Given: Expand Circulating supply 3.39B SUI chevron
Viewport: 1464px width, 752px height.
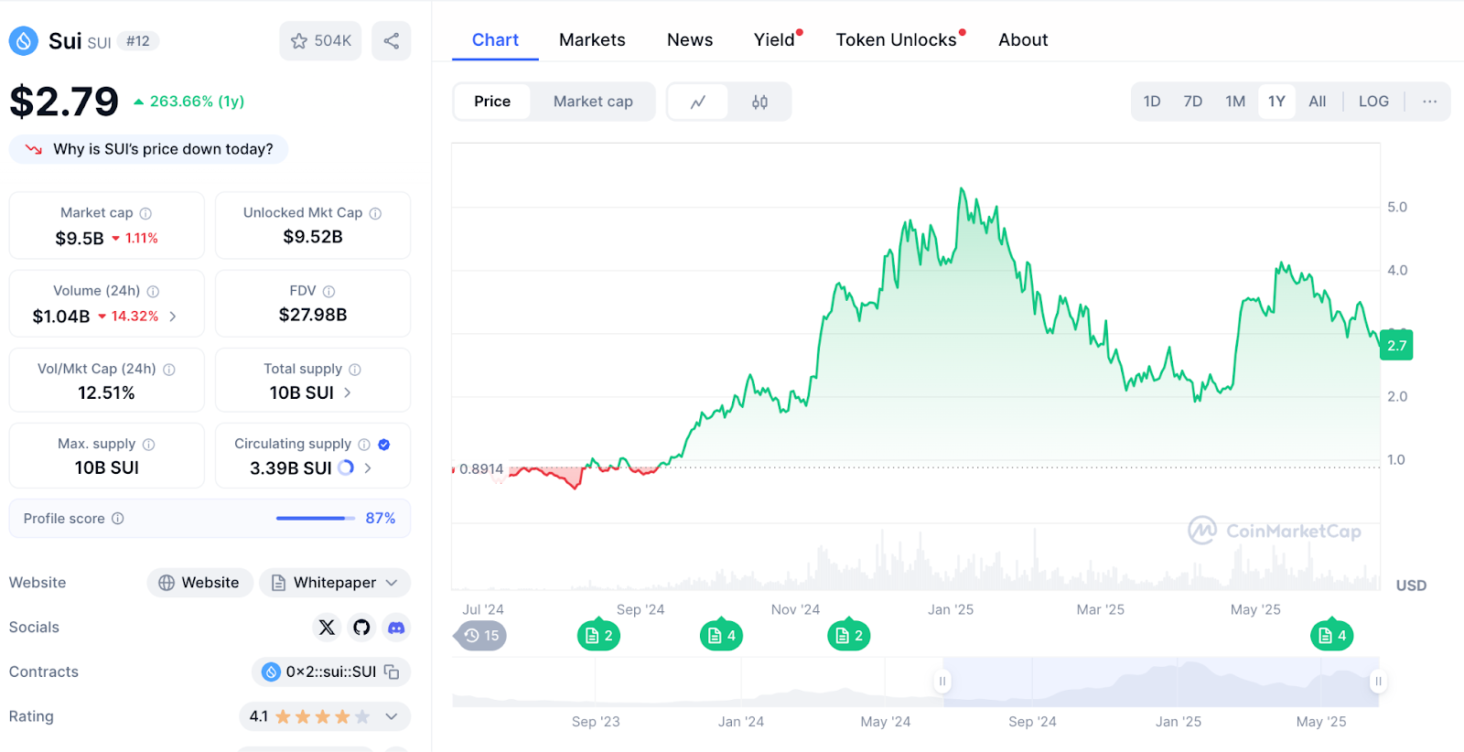Looking at the screenshot, I should click(368, 468).
